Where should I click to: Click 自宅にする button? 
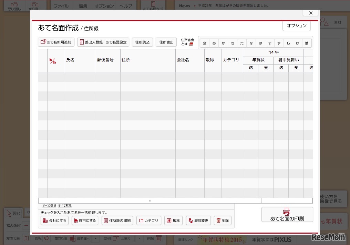pyautogui.click(x=85, y=220)
